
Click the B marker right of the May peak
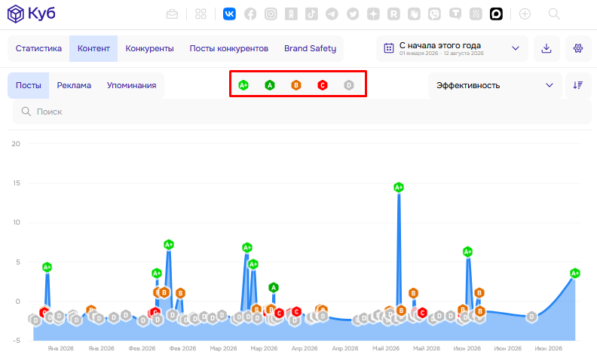413,293
